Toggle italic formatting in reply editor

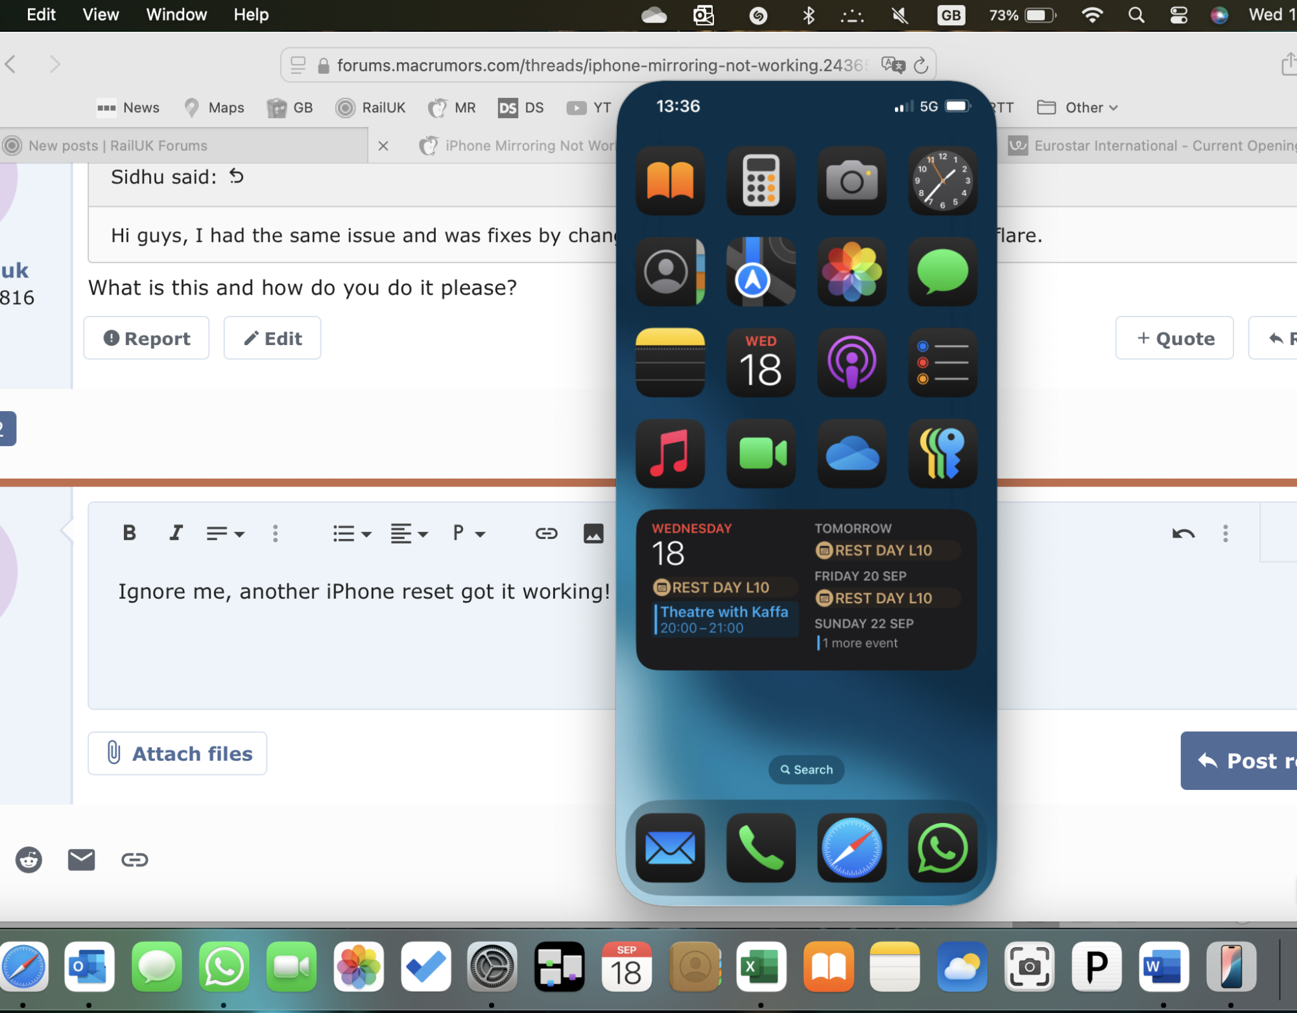(175, 533)
